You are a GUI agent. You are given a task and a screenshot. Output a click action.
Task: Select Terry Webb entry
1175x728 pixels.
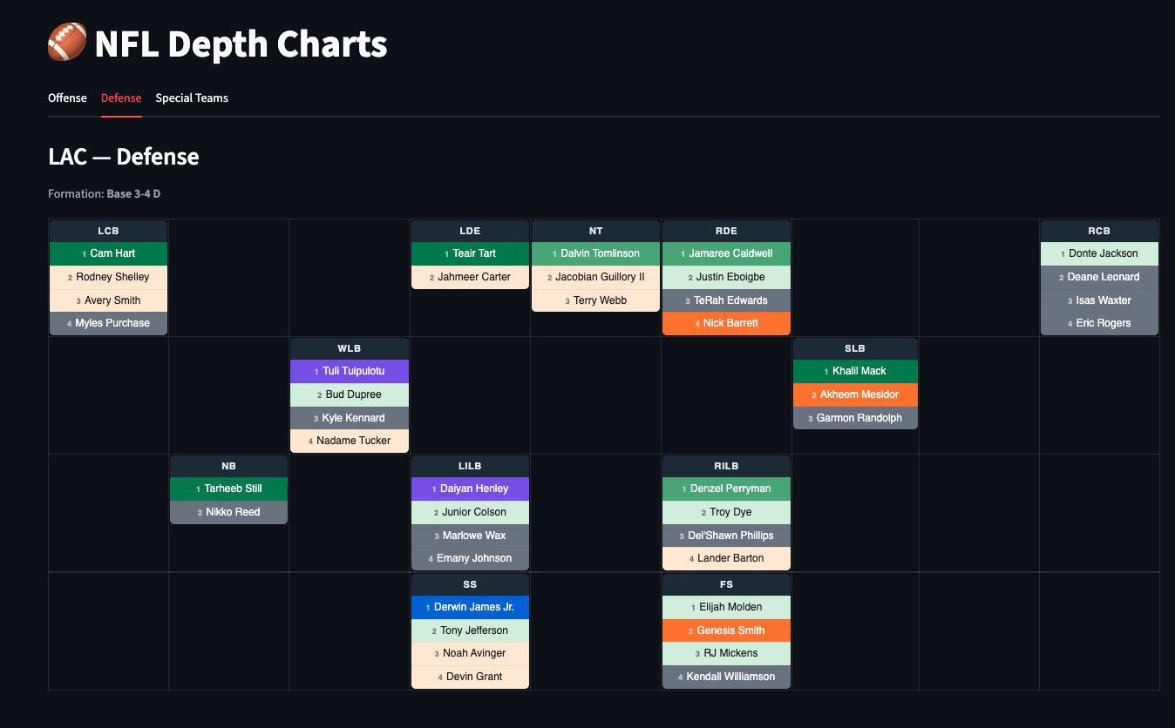point(595,300)
